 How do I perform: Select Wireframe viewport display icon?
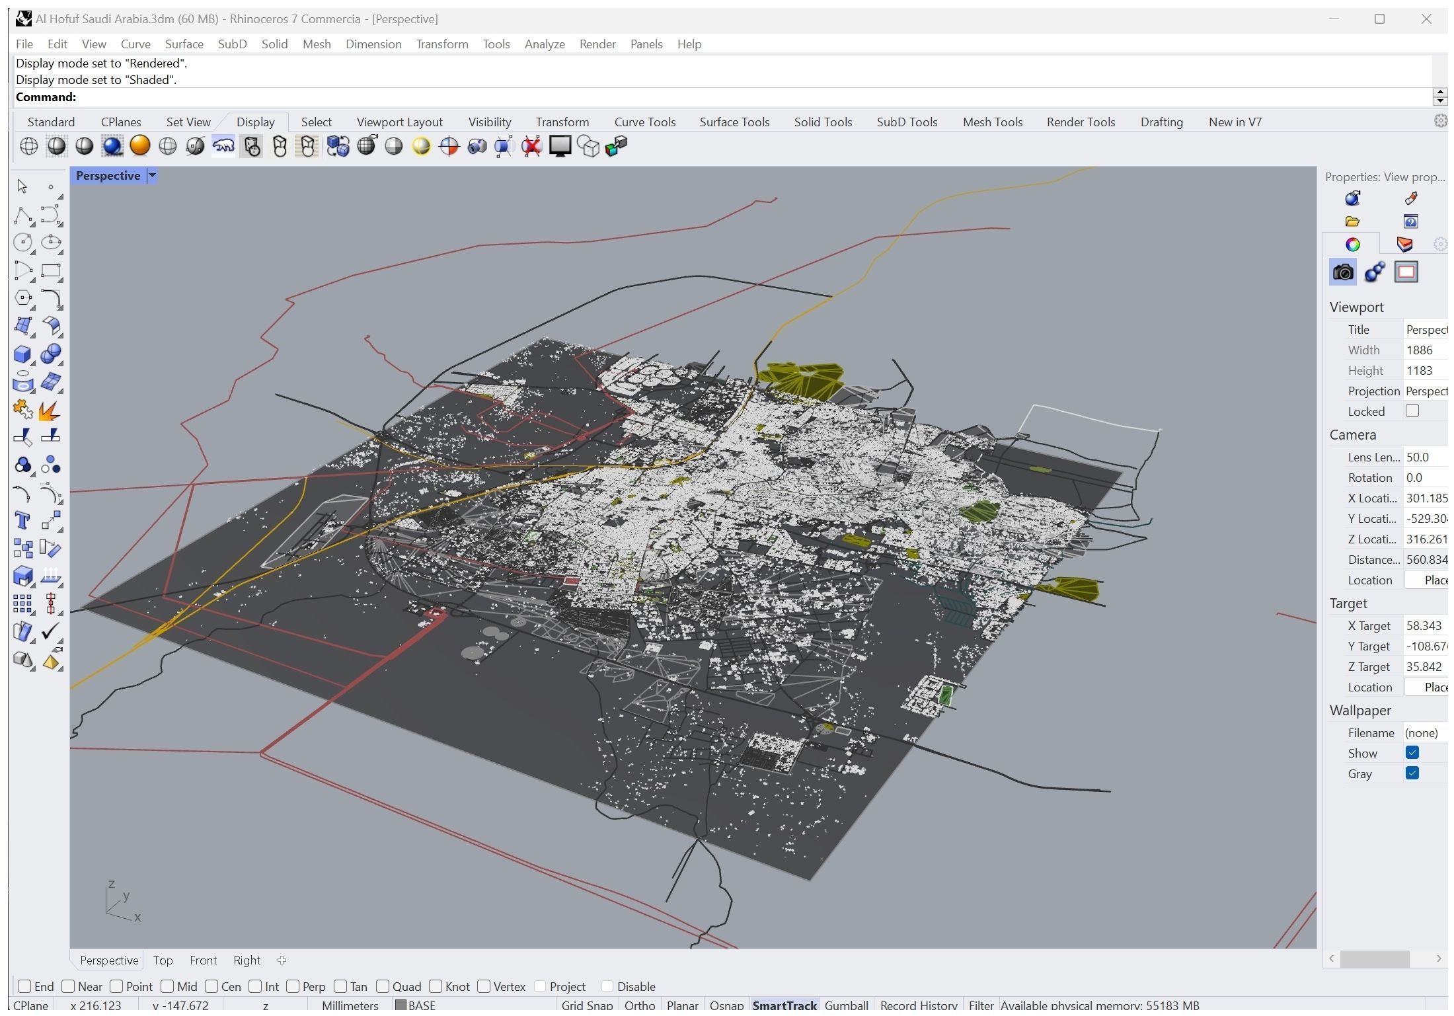(28, 146)
